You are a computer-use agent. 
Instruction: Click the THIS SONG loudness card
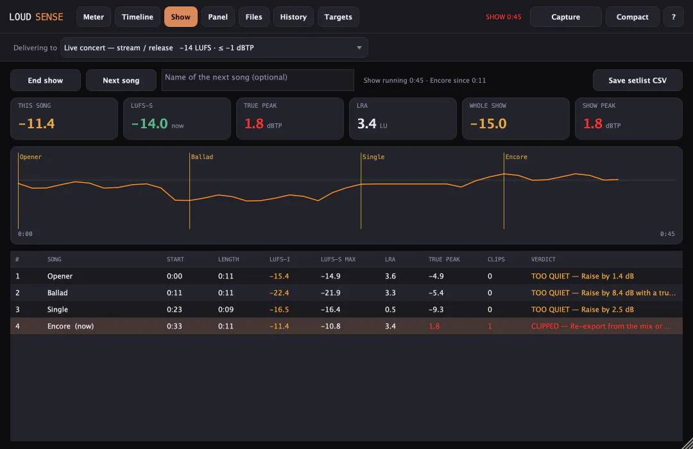64,119
